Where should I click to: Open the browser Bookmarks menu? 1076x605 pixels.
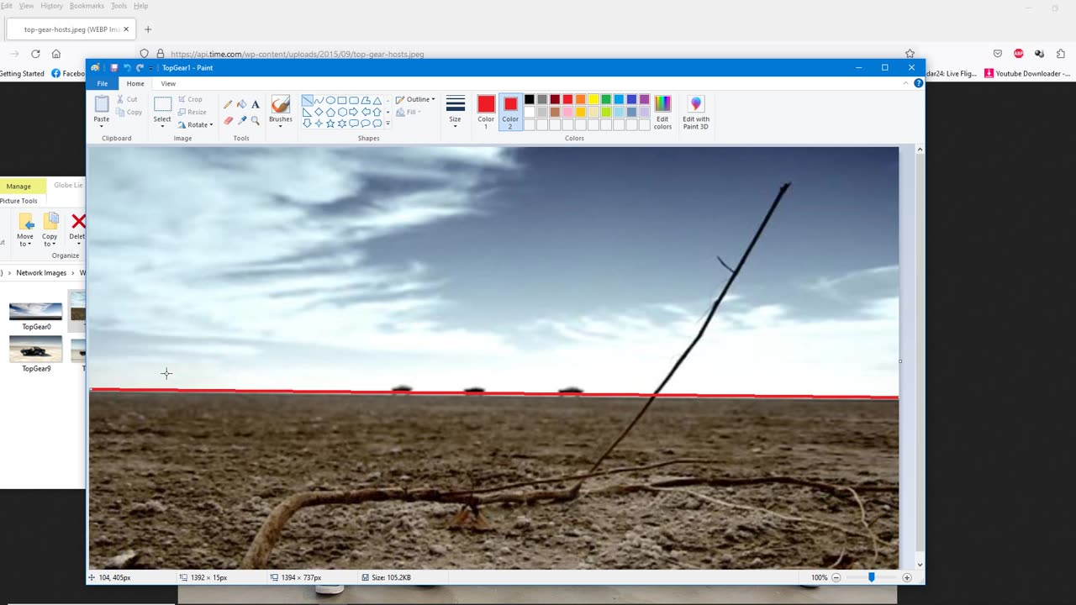tap(87, 6)
